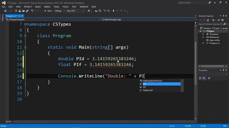Click the editor split-window plus icon
This screenshot has height=128, width=229.
[x=196, y=23]
